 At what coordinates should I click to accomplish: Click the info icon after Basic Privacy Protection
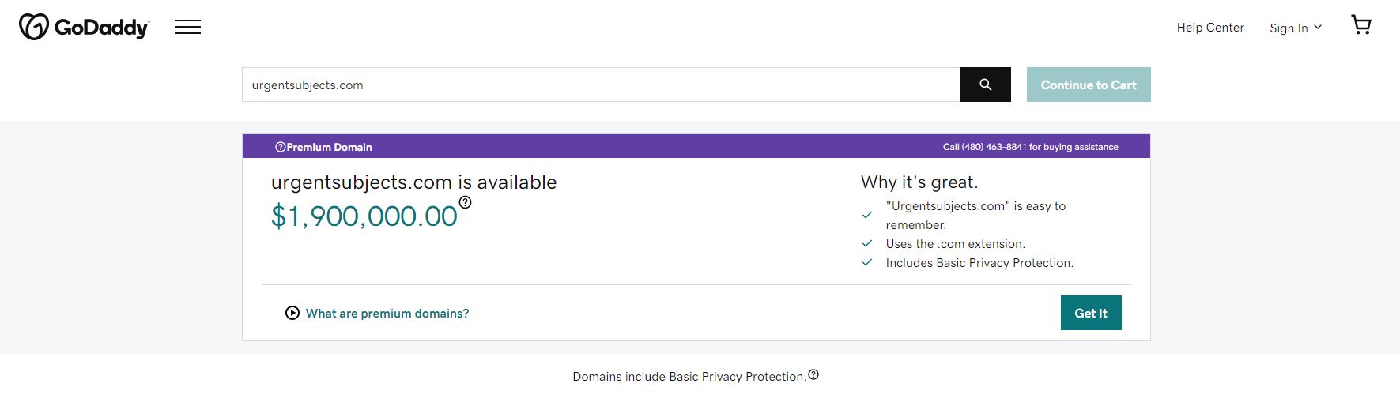813,374
